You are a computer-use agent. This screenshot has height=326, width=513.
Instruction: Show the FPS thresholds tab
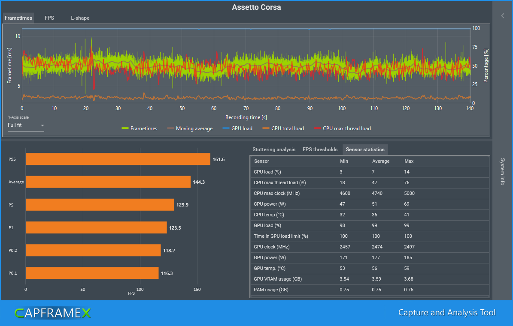[320, 150]
